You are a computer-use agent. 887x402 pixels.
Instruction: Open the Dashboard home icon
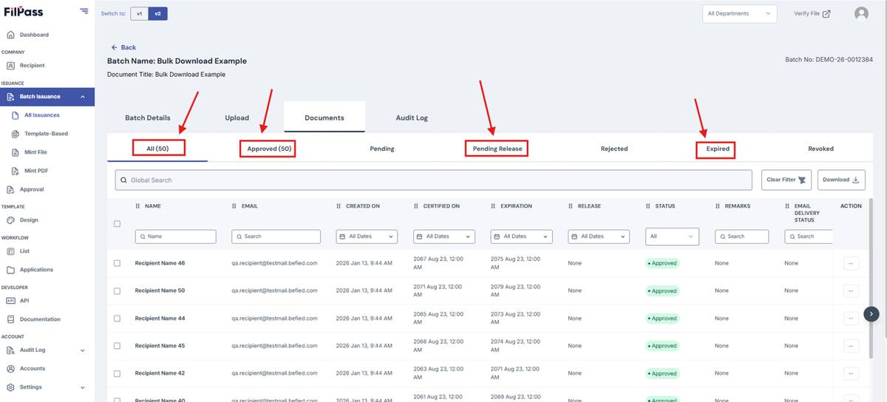point(11,35)
